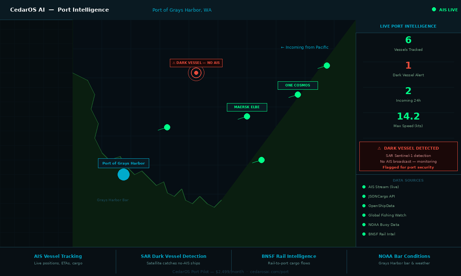Click the 14.2 Max Speed (kts) stat
Screen dimensions: 461x276
tap(408, 120)
